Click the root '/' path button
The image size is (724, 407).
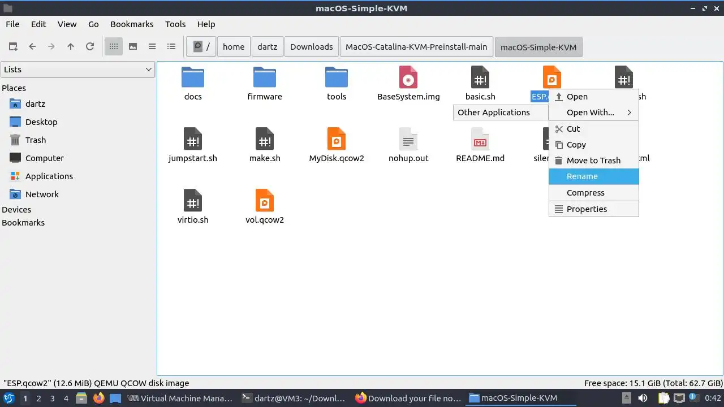pos(201,47)
